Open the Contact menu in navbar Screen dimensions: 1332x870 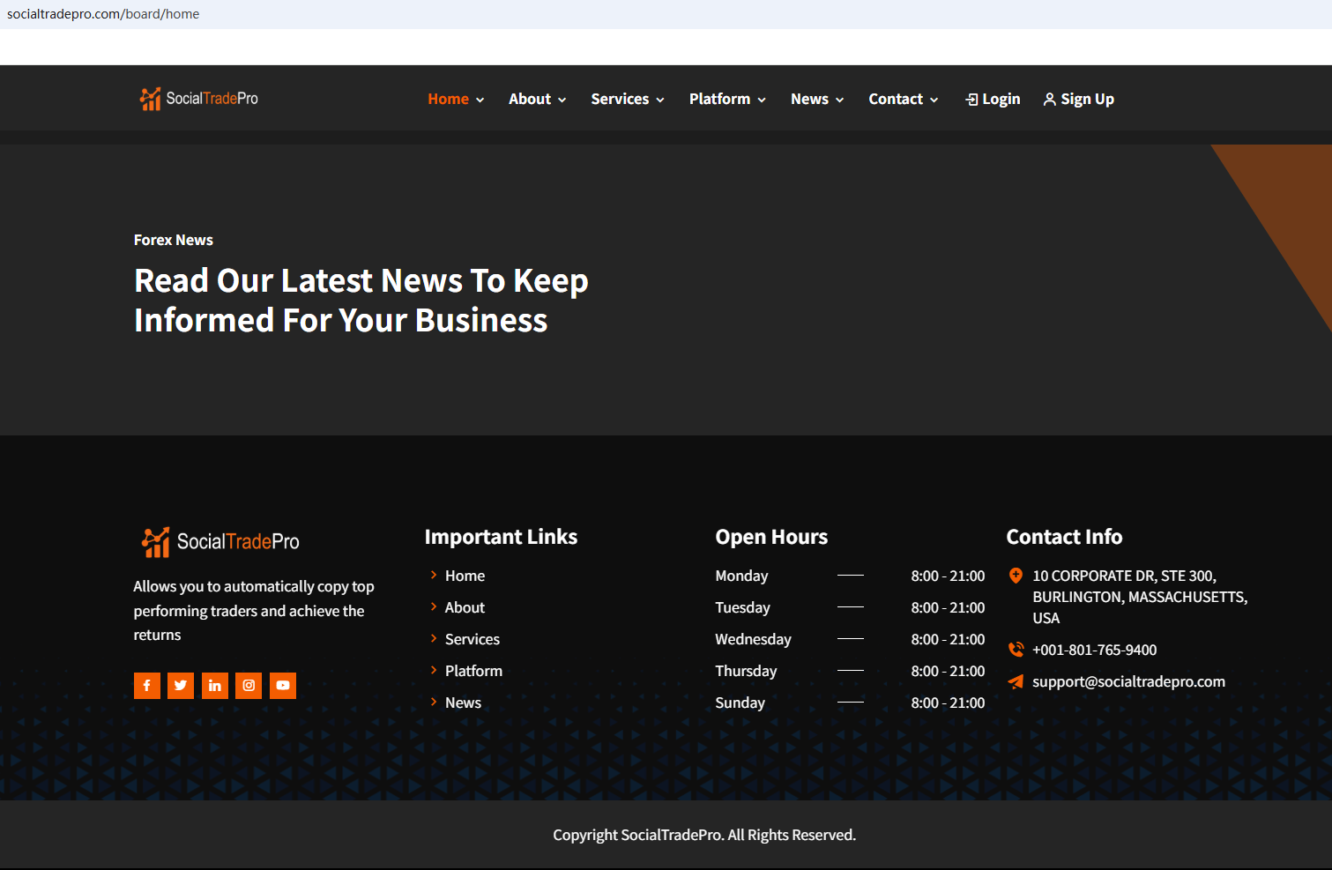pos(903,100)
